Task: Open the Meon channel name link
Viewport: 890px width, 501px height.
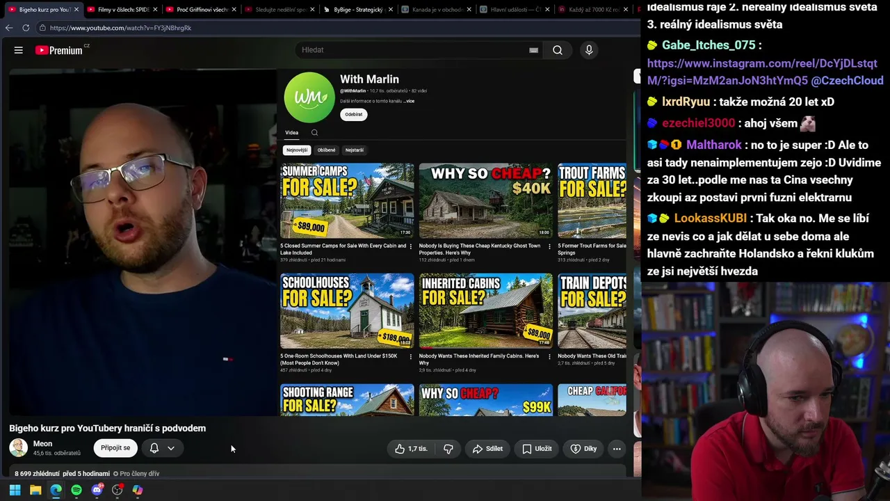Action: coord(43,444)
